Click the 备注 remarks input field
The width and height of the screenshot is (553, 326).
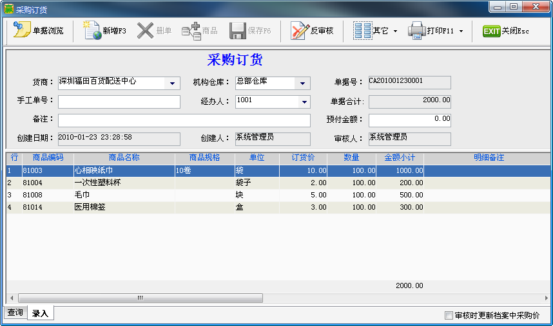(x=184, y=120)
